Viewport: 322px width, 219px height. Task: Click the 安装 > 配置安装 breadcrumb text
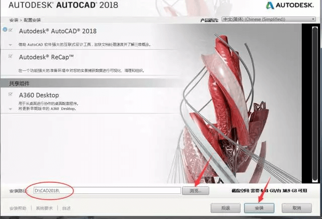(x=25, y=20)
